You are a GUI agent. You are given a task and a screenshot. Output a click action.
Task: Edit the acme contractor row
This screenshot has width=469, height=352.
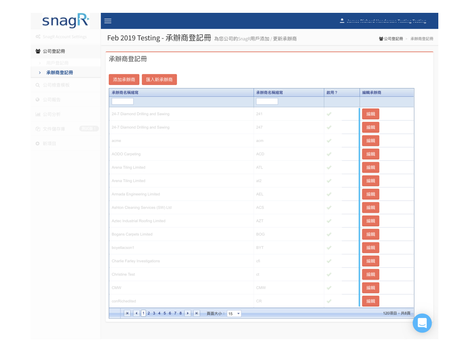371,141
